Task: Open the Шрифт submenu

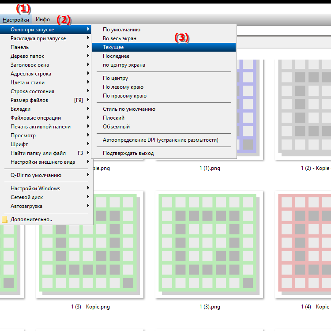Action: click(x=45, y=144)
